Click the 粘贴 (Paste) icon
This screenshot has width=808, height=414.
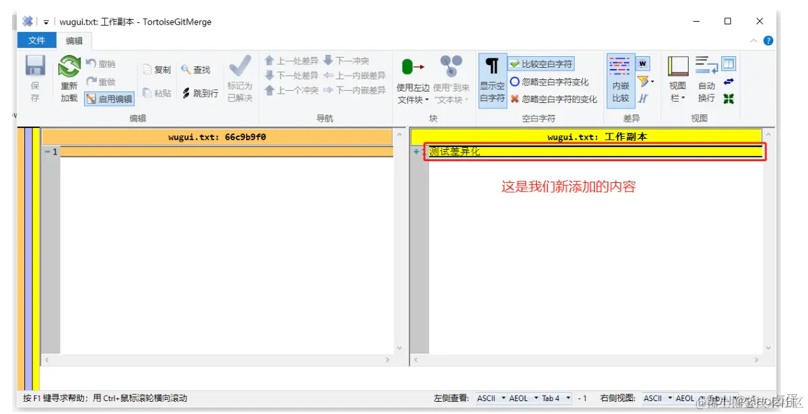[x=157, y=93]
